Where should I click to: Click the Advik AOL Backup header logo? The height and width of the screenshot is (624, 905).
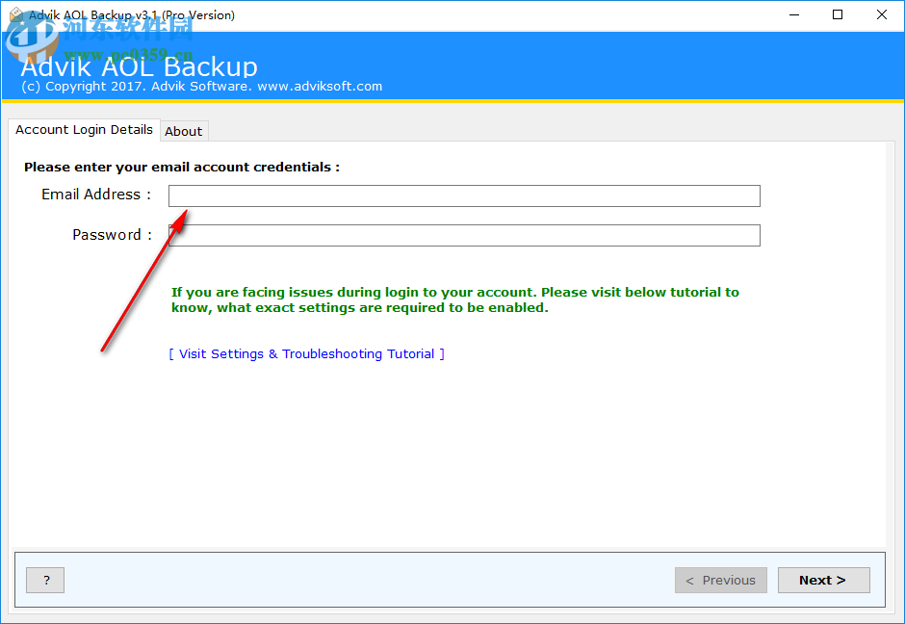point(141,66)
